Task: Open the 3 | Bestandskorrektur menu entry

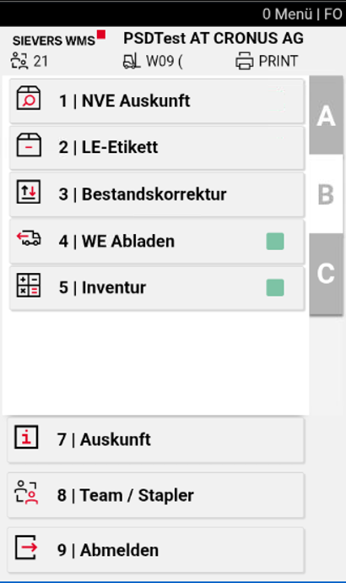Action: [x=157, y=194]
